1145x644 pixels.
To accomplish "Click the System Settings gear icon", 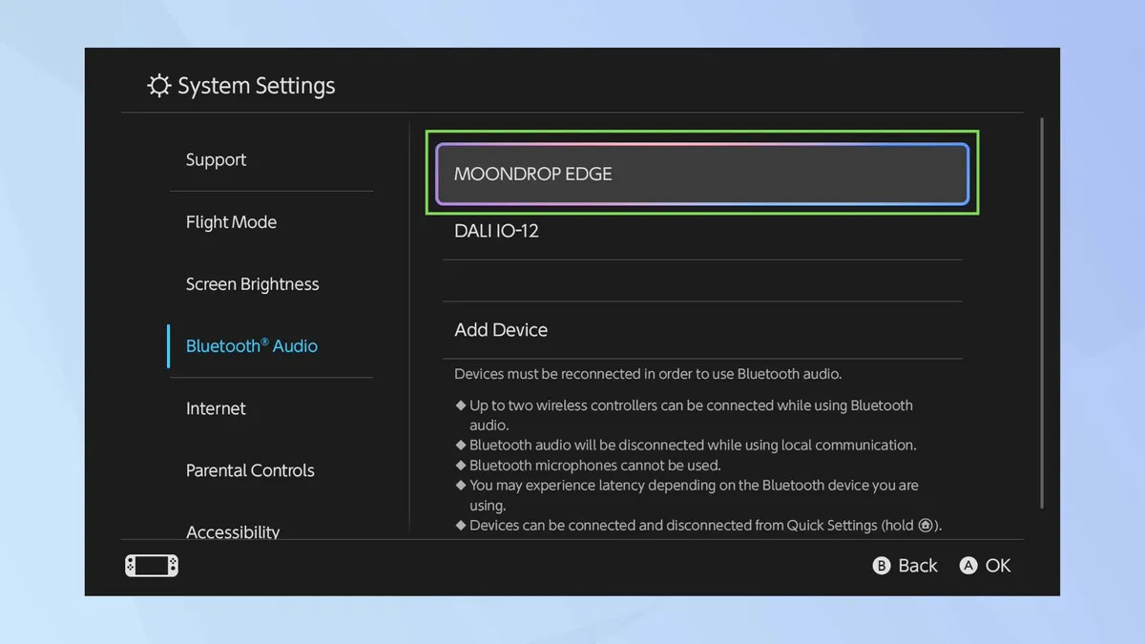I will tap(158, 86).
